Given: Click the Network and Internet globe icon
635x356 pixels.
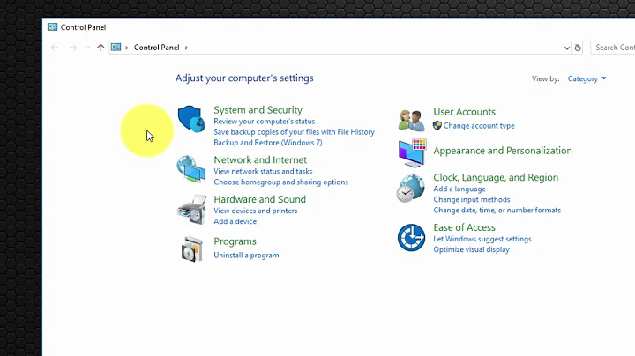Looking at the screenshot, I should click(191, 169).
